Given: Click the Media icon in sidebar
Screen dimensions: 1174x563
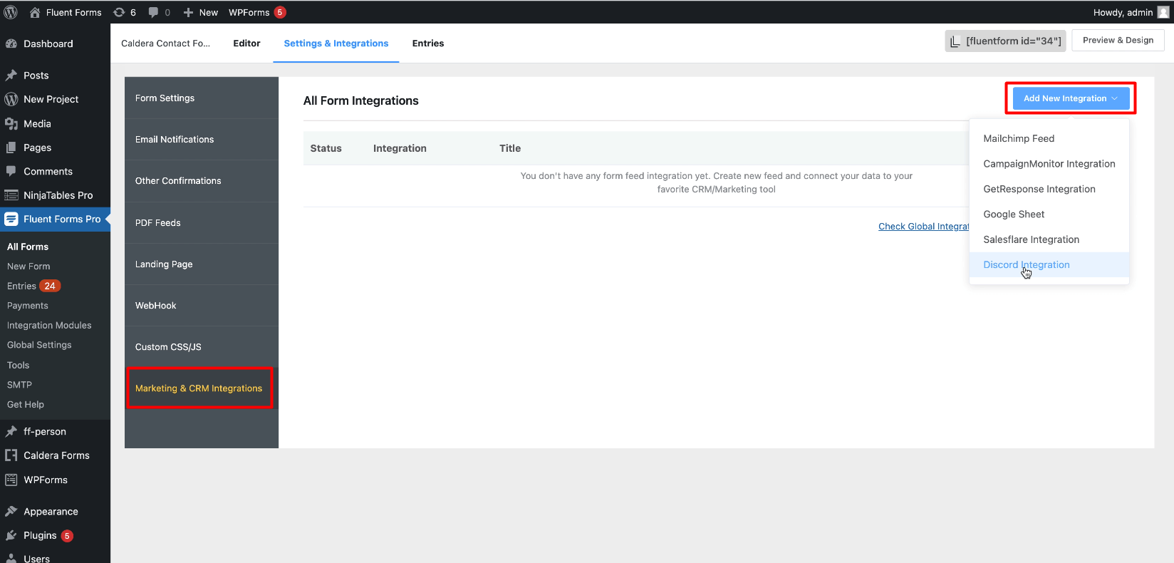Looking at the screenshot, I should pyautogui.click(x=11, y=123).
